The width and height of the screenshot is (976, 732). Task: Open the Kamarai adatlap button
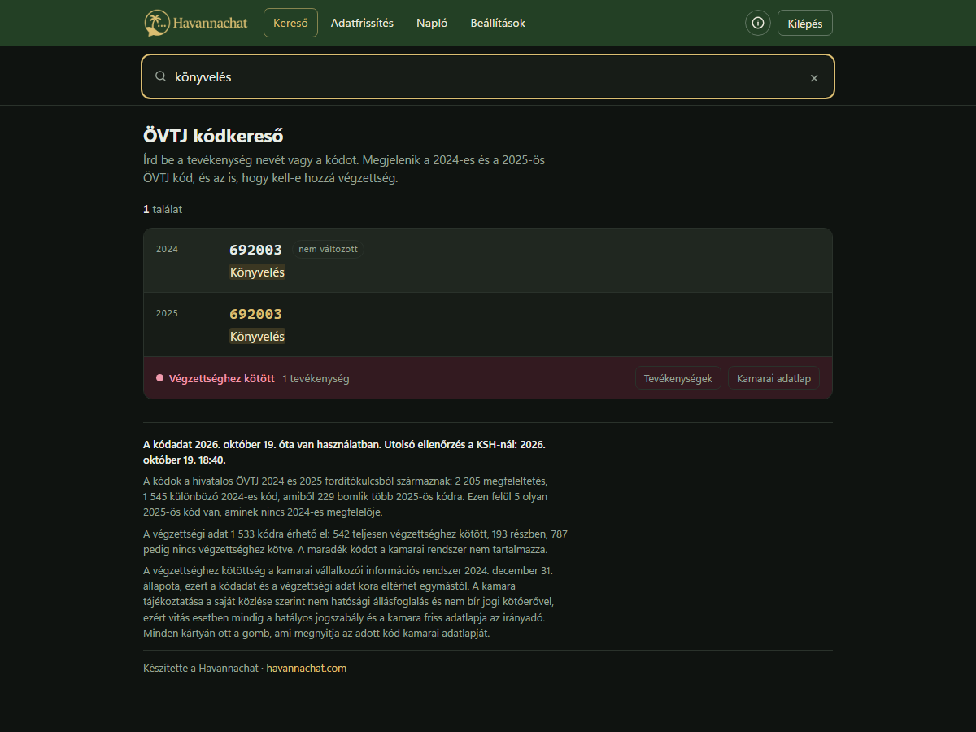pyautogui.click(x=773, y=378)
